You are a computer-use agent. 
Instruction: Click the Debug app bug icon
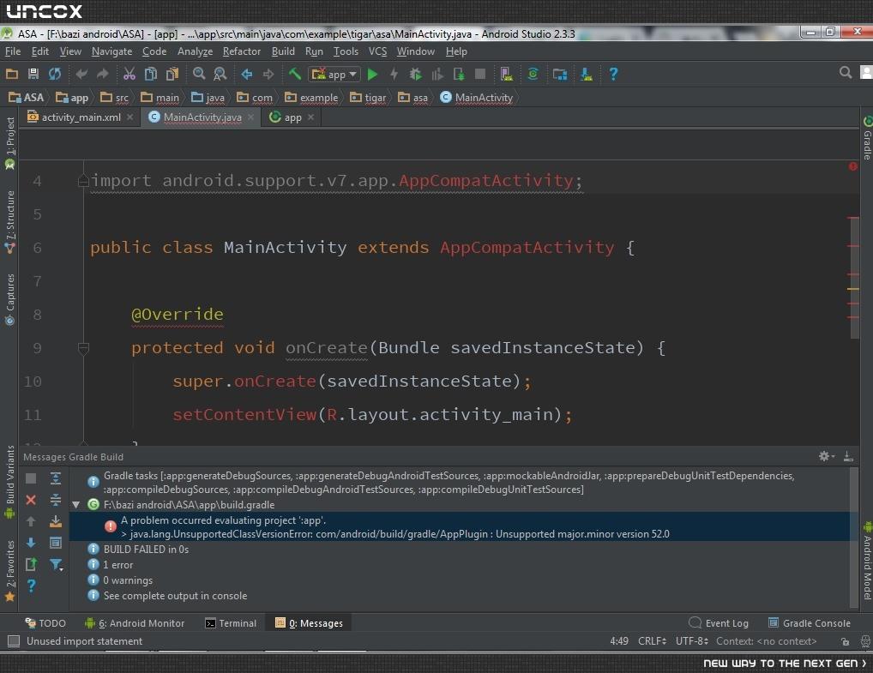(415, 74)
